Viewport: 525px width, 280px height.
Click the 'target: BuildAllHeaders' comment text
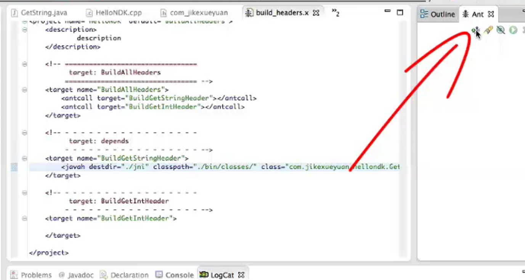point(115,72)
